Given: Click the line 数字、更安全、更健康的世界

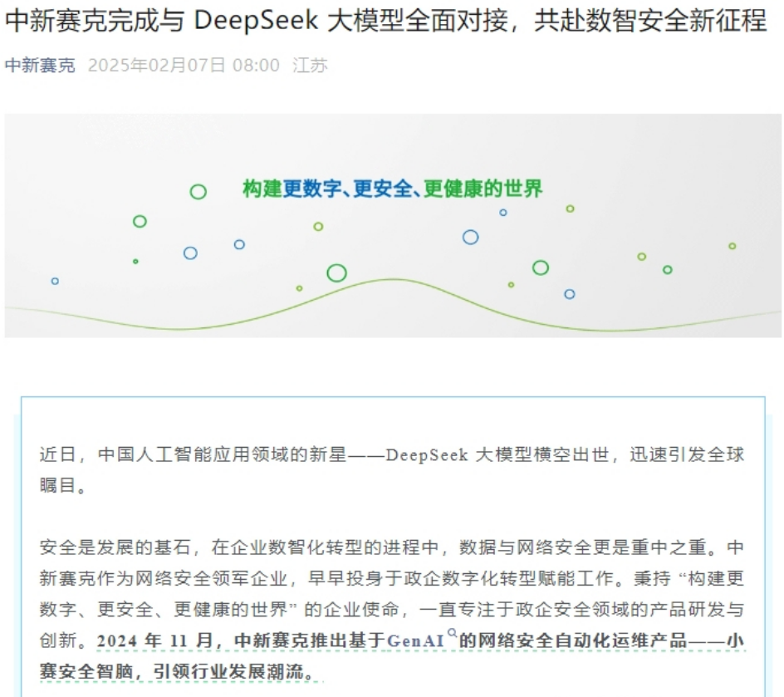Looking at the screenshot, I should 392,610.
